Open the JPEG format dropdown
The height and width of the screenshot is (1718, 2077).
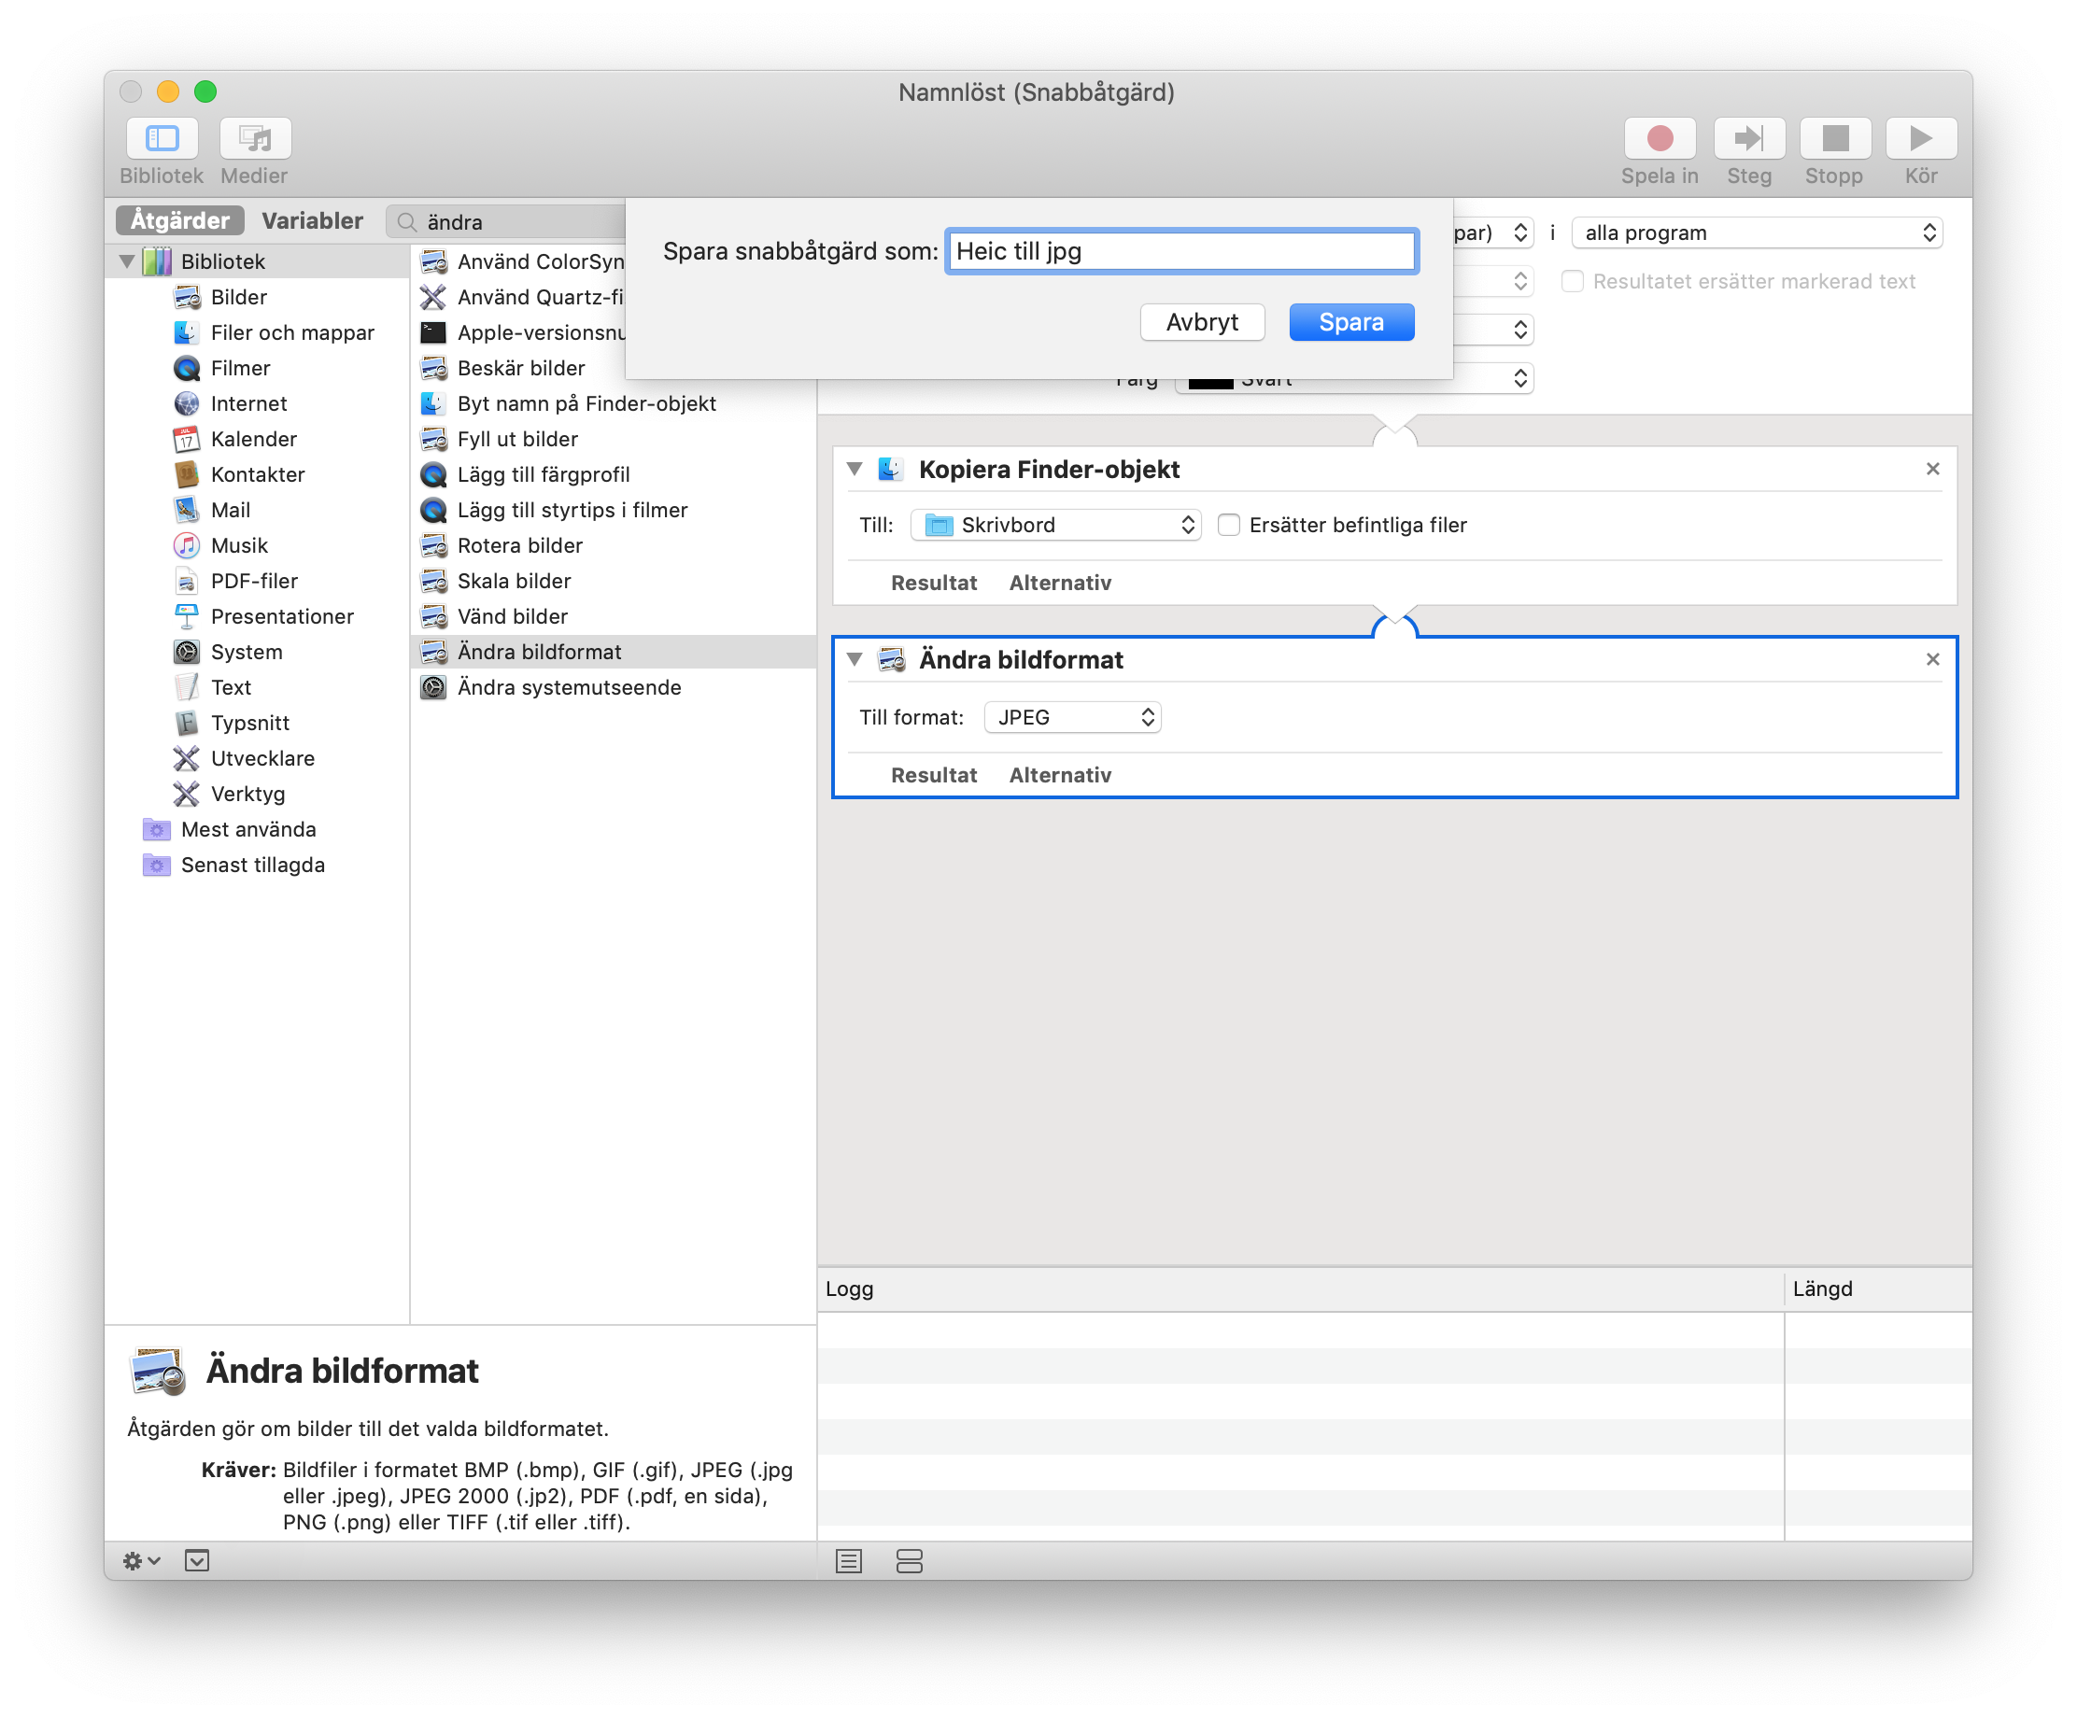click(1072, 717)
